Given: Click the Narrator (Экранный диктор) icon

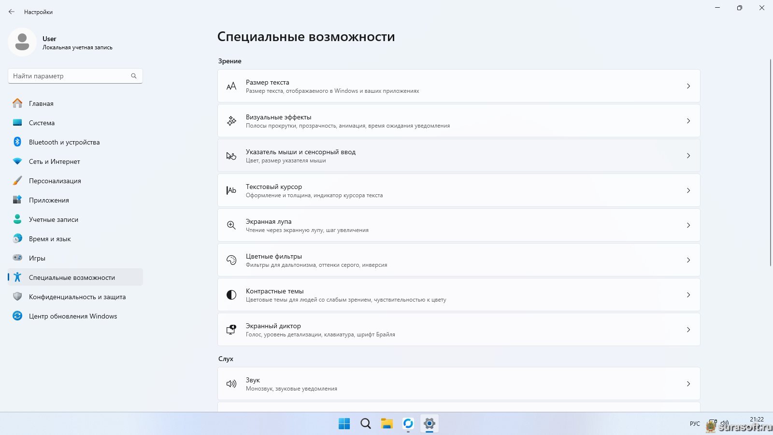Looking at the screenshot, I should click(x=231, y=330).
